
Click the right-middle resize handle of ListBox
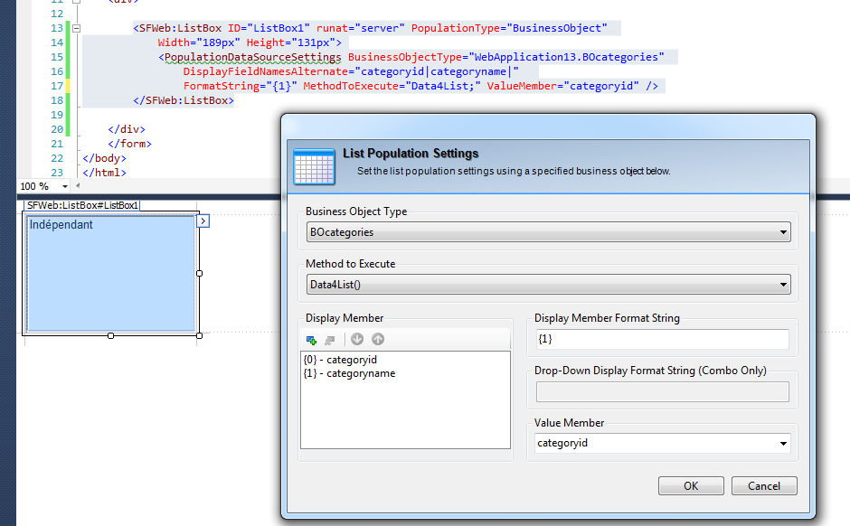(x=199, y=273)
